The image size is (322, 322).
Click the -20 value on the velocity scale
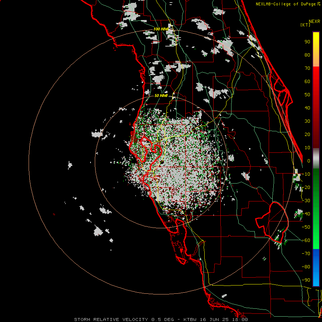[306, 187]
